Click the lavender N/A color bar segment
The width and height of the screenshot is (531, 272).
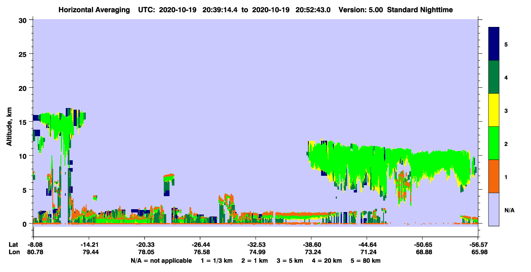click(494, 209)
